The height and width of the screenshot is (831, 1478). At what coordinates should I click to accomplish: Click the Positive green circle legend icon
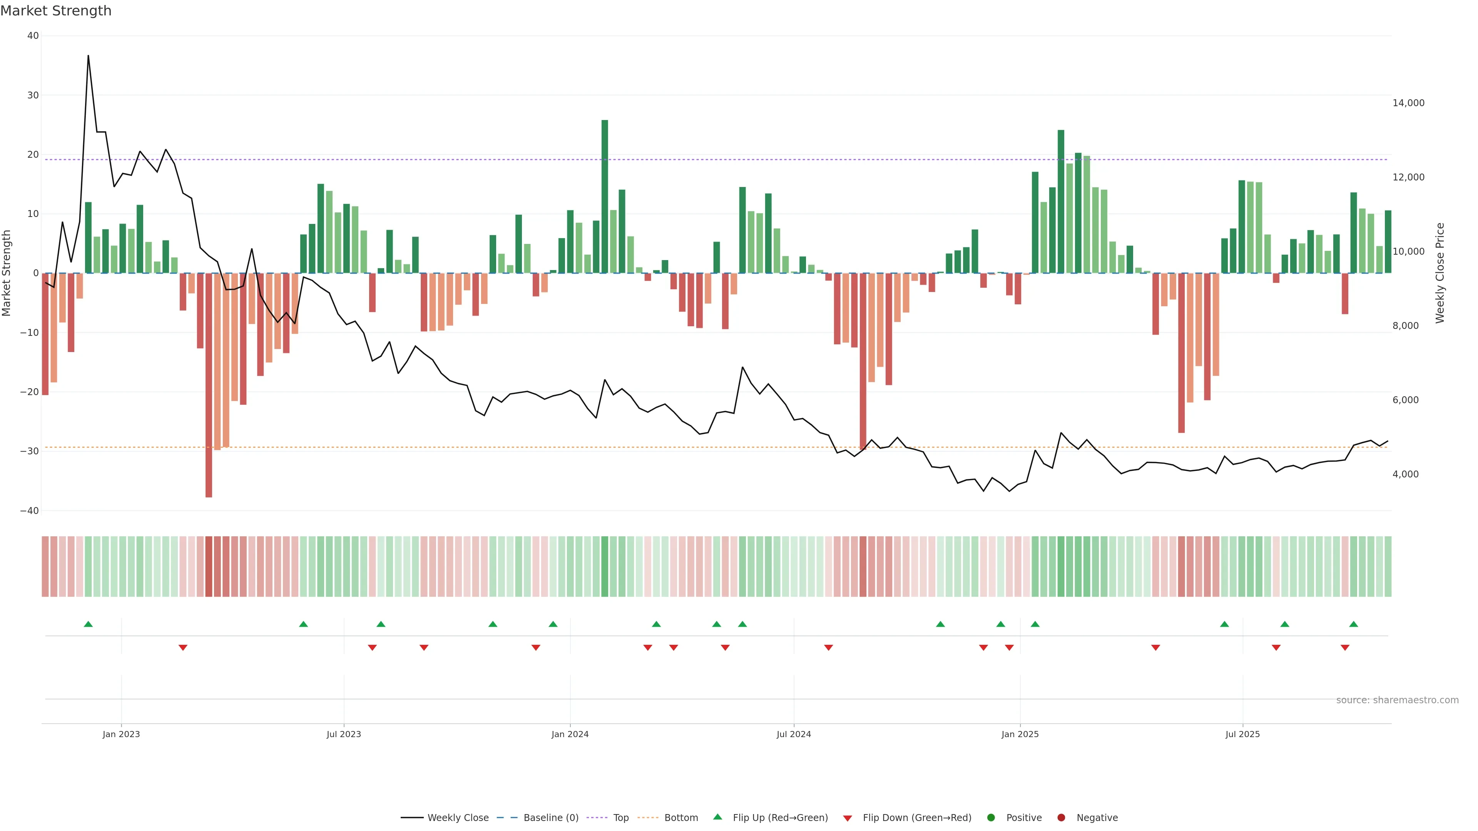click(991, 818)
